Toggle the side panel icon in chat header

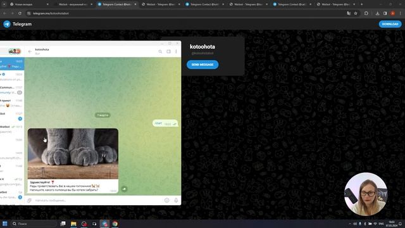[x=169, y=51]
